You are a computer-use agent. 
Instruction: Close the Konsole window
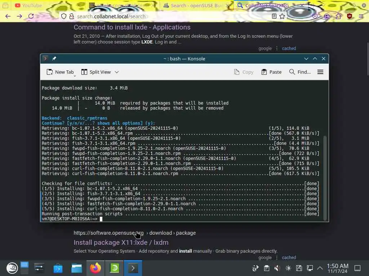pos(324,59)
